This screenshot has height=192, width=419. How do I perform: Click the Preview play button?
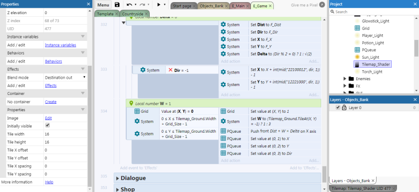click(x=159, y=5)
